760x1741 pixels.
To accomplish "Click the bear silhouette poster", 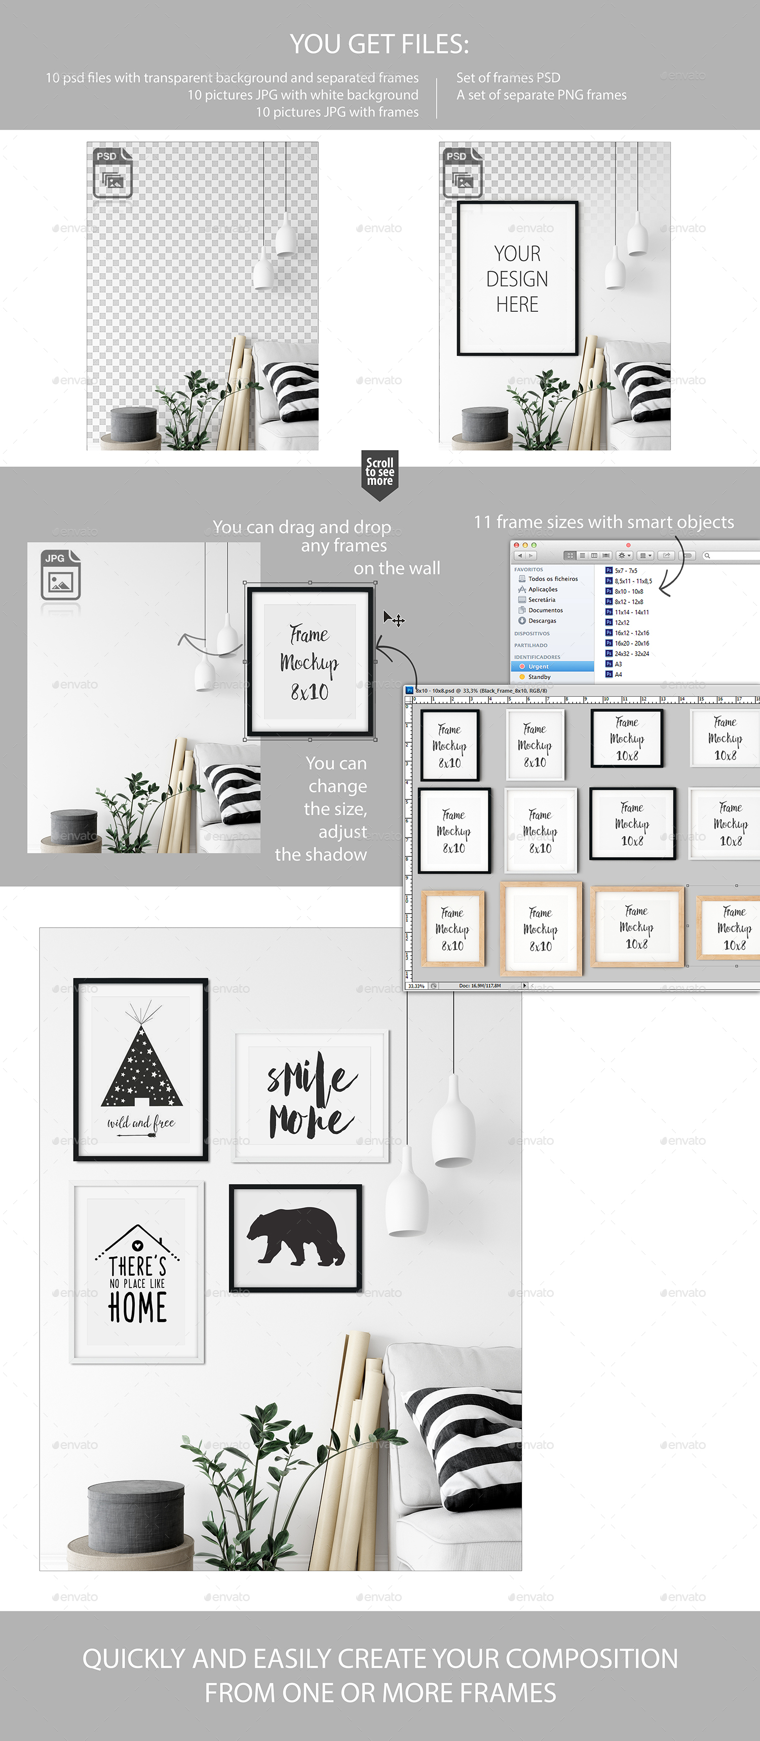I will (x=295, y=1238).
